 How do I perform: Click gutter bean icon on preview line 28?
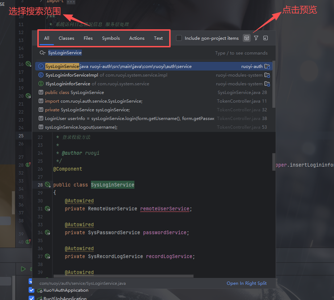point(48,185)
